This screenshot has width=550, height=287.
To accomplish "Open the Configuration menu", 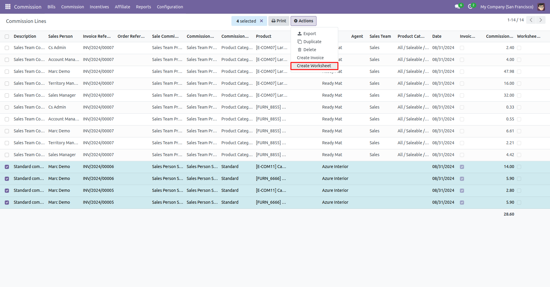I will tap(170, 7).
